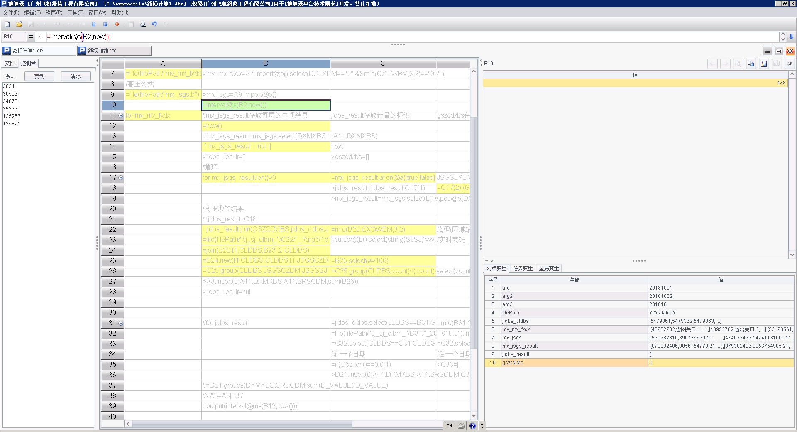Collapse the for loop at row 11
This screenshot has height=432, width=797.
121,115
